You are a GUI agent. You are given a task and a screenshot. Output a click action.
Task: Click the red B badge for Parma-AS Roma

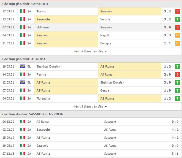pos(177,74)
